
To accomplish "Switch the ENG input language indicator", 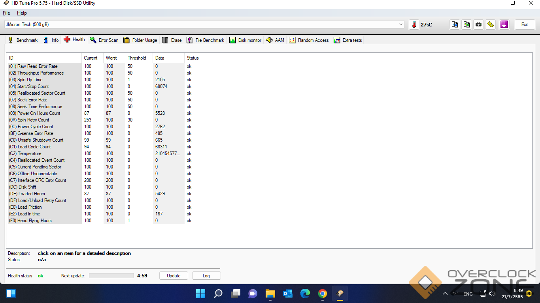I will point(468,294).
